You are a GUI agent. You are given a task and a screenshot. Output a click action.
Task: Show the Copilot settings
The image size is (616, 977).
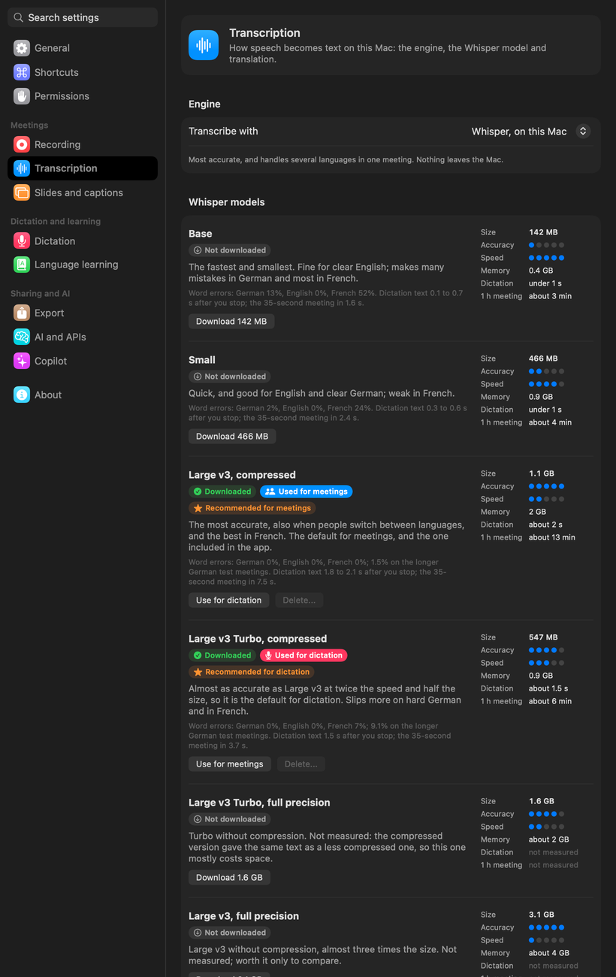coord(83,361)
